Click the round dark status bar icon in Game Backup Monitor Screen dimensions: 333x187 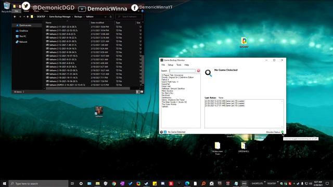click(162, 132)
